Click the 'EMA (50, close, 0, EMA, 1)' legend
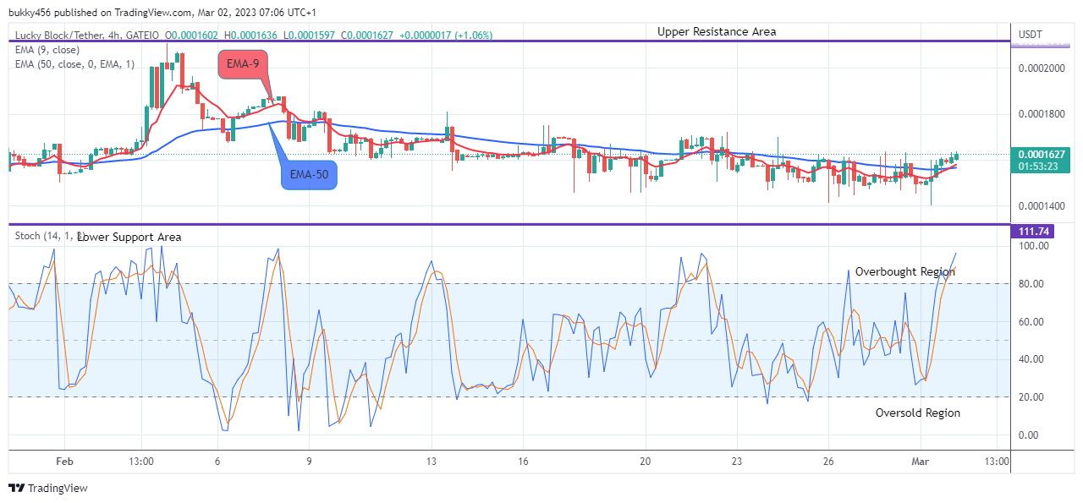The height and width of the screenshot is (503, 1083). coord(74,64)
